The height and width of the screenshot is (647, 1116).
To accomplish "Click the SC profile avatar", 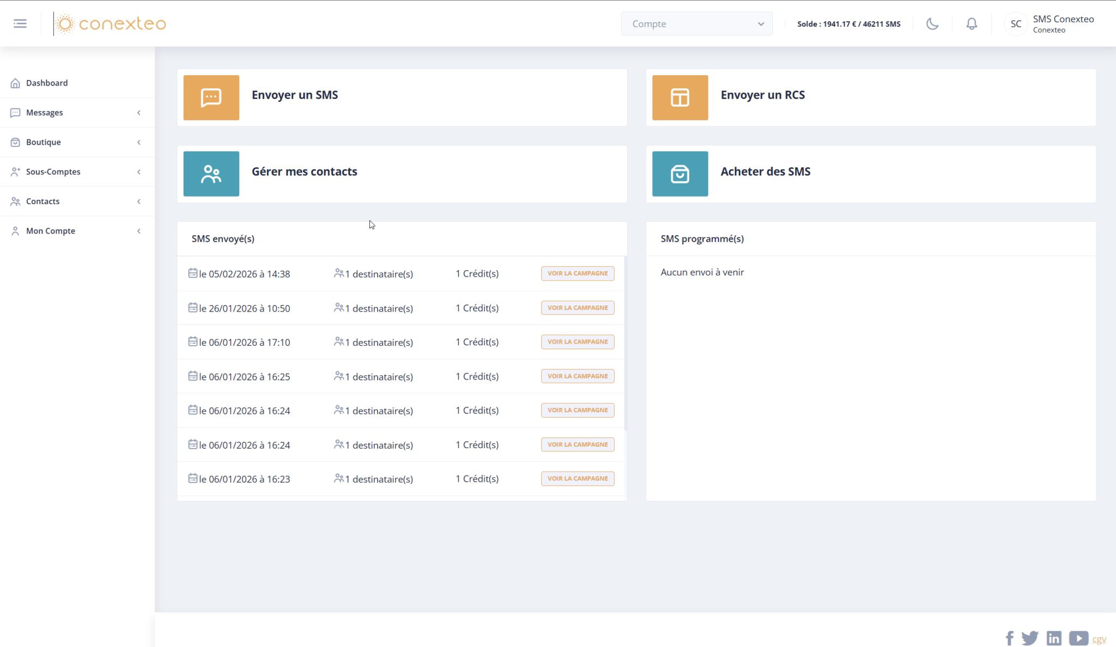I will 1016,23.
